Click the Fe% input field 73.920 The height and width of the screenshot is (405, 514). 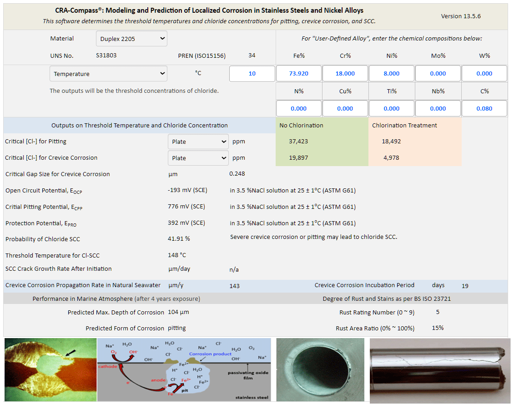click(x=299, y=73)
